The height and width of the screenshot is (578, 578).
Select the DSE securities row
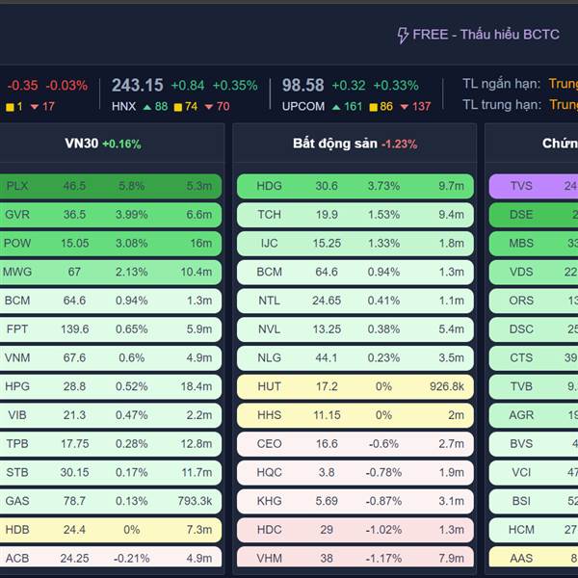[x=534, y=215]
